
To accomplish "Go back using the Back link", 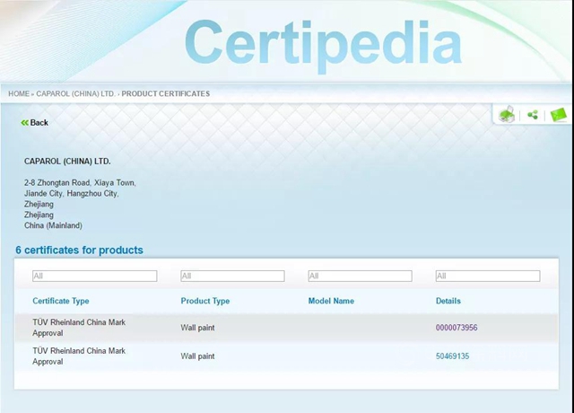I will pos(35,122).
